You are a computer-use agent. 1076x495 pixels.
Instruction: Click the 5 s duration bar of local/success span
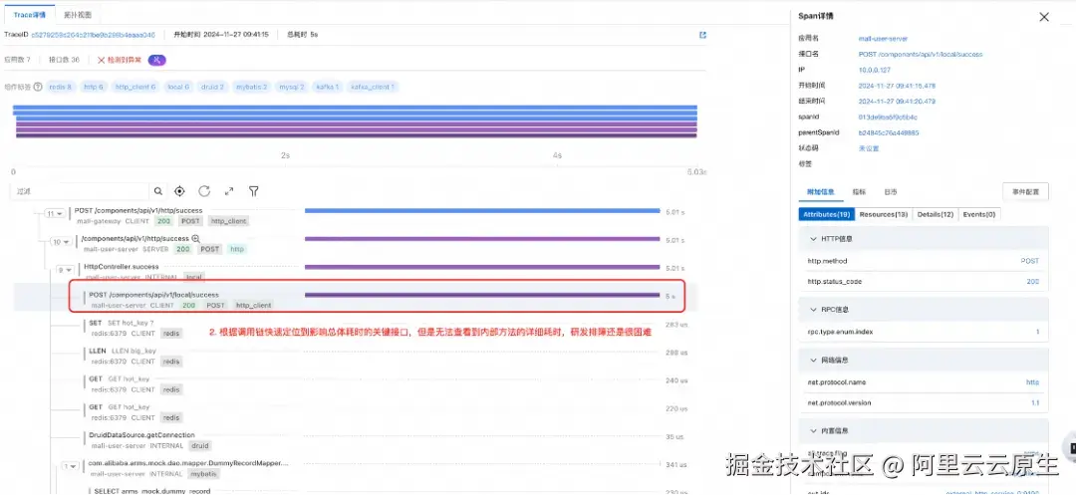coord(482,296)
